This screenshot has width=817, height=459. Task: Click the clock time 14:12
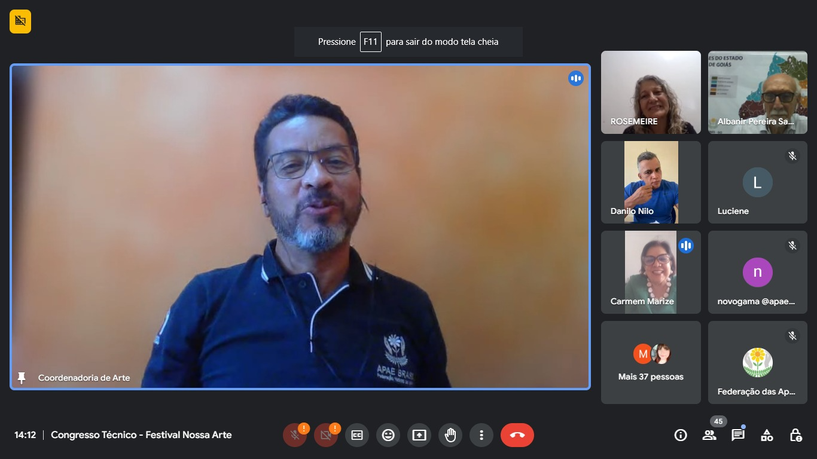(x=25, y=435)
